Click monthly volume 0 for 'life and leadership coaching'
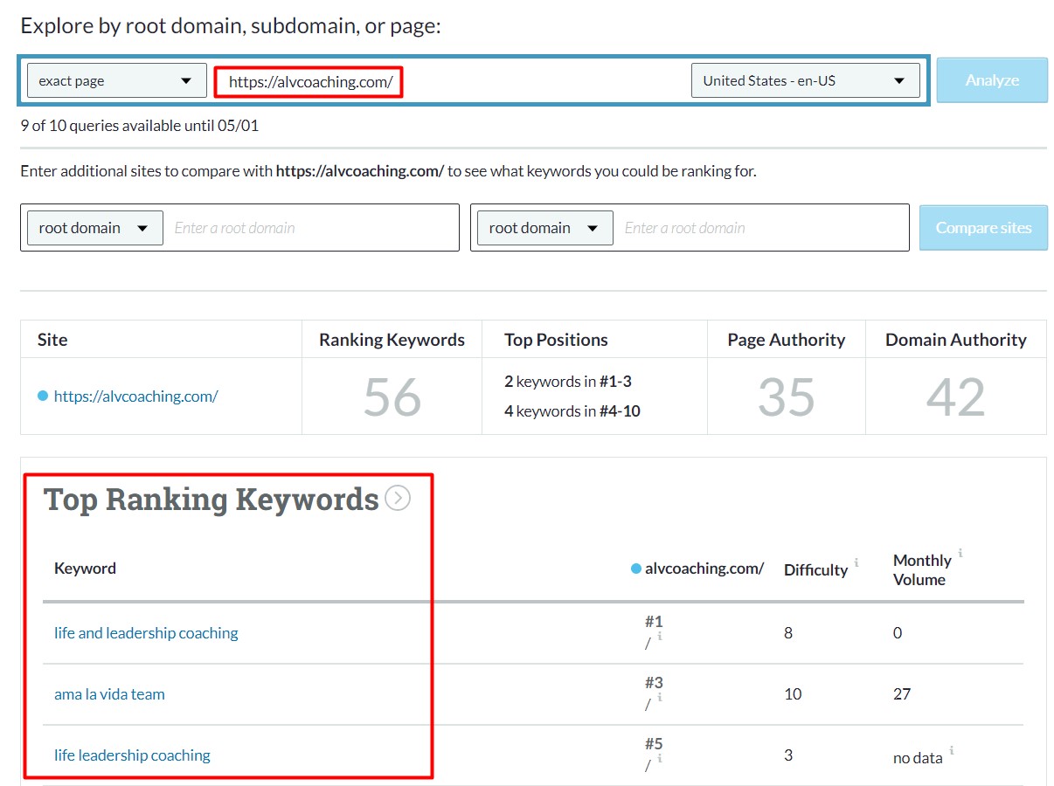Viewport: 1054px width, 786px height. [x=898, y=633]
